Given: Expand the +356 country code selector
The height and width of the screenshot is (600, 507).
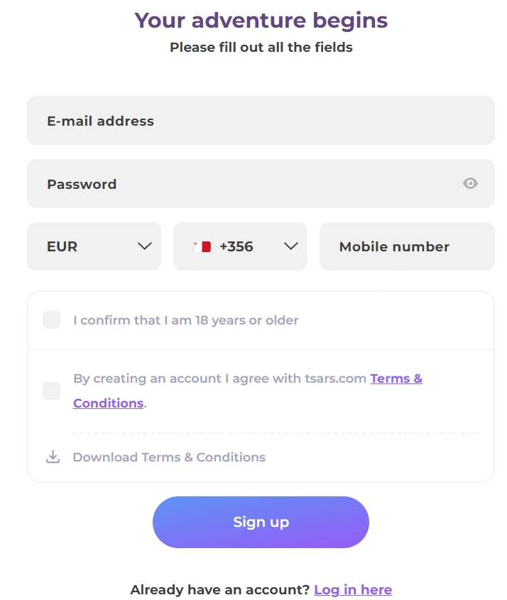Looking at the screenshot, I should pyautogui.click(x=240, y=246).
